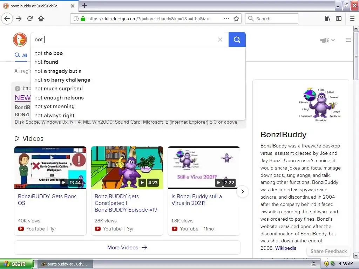
Task: Choose suggestion 'not so berry challenge'
Action: 138,80
